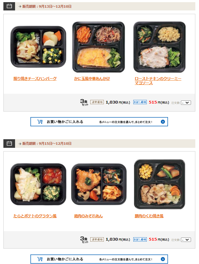The width and height of the screenshot is (199, 264).
Task: Click the pork kuwayaki meal photo
Action: point(159,184)
